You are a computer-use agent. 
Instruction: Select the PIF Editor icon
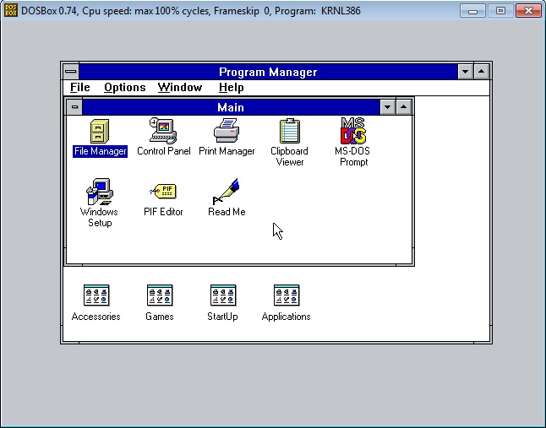click(163, 192)
